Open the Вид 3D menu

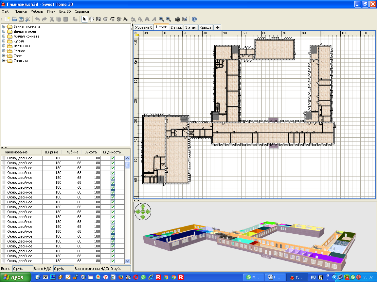click(x=65, y=11)
